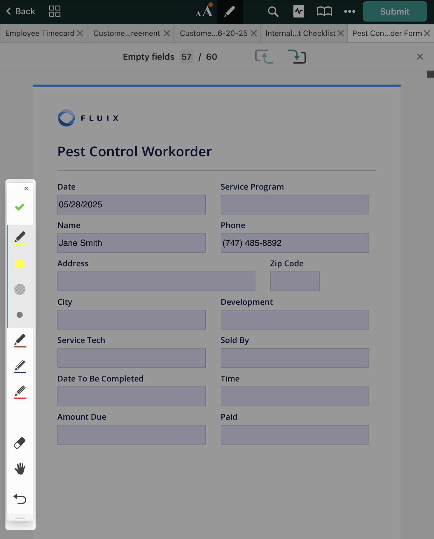Confirm annotations with green checkmark
Viewport: 434px width, 539px height.
coord(20,207)
